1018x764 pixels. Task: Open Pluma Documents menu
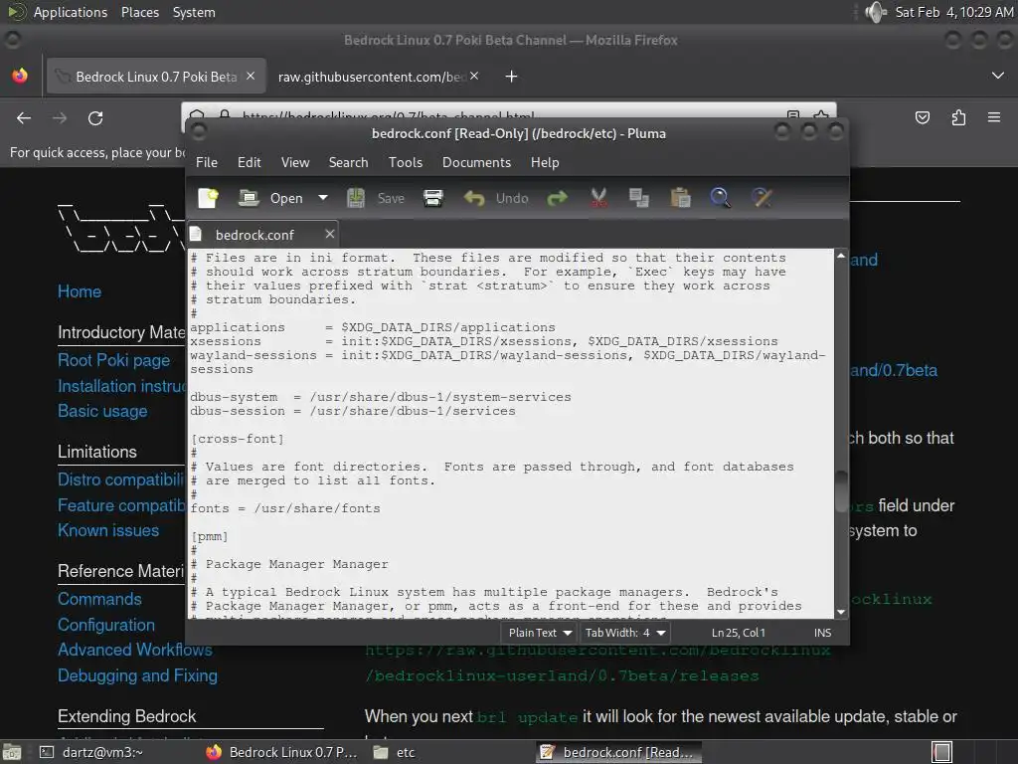[x=476, y=162]
